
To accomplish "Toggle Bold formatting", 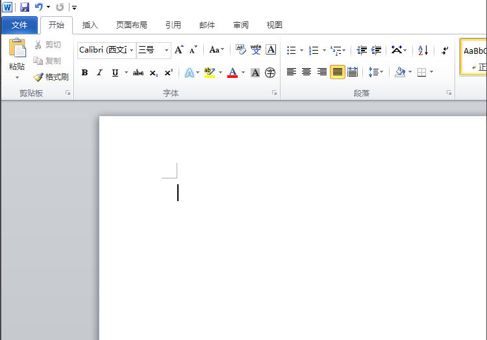I will [84, 73].
